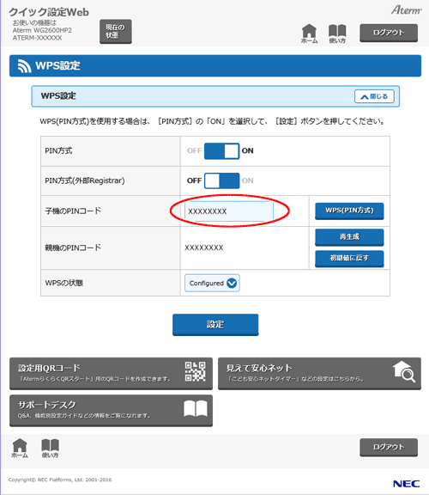
Task: Open the 設定用QRコード panel
Action: click(x=111, y=374)
